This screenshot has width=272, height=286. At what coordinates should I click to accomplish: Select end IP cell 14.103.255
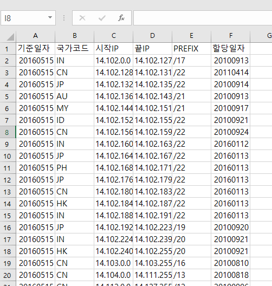coord(152,263)
